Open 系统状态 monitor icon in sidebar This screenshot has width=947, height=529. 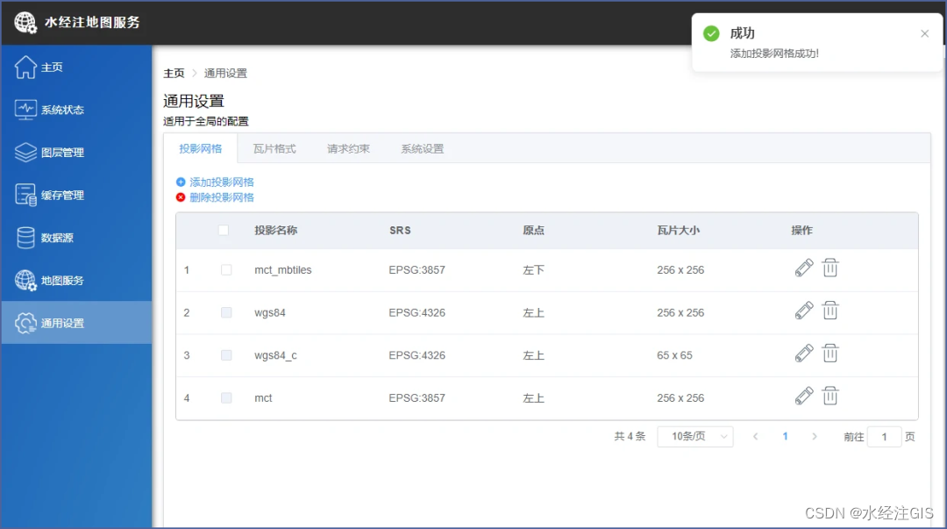(x=25, y=110)
